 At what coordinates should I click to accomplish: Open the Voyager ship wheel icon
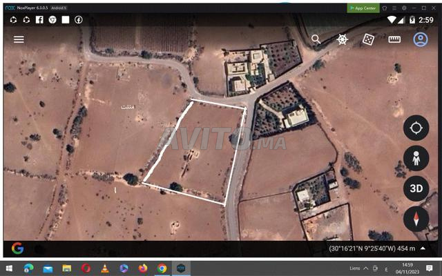tap(342, 39)
